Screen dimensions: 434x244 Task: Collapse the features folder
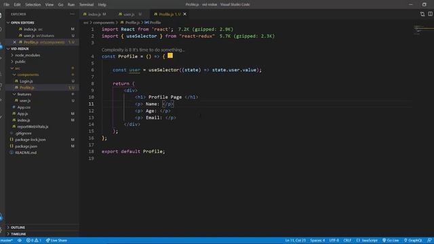(x=24, y=94)
